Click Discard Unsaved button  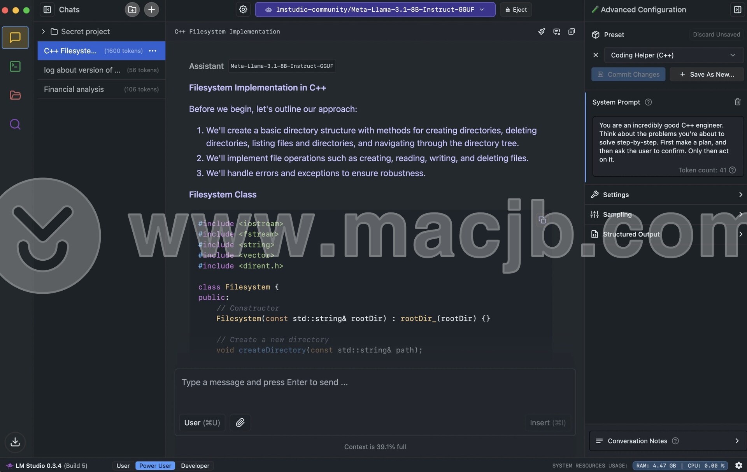click(716, 35)
